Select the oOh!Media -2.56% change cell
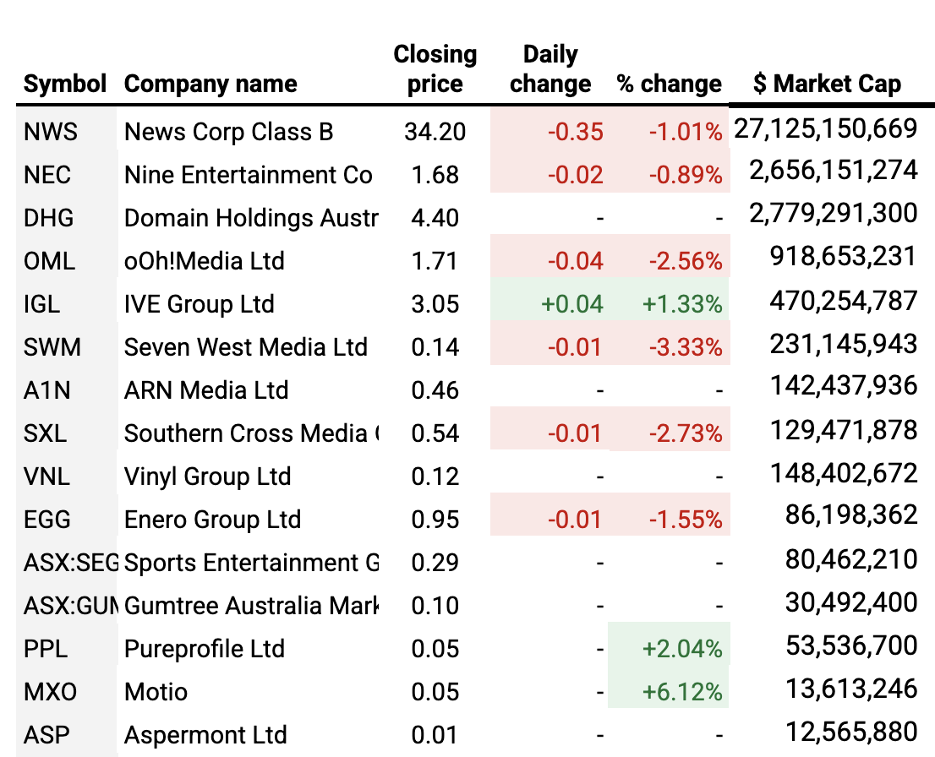The height and width of the screenshot is (757, 935). pos(686,261)
